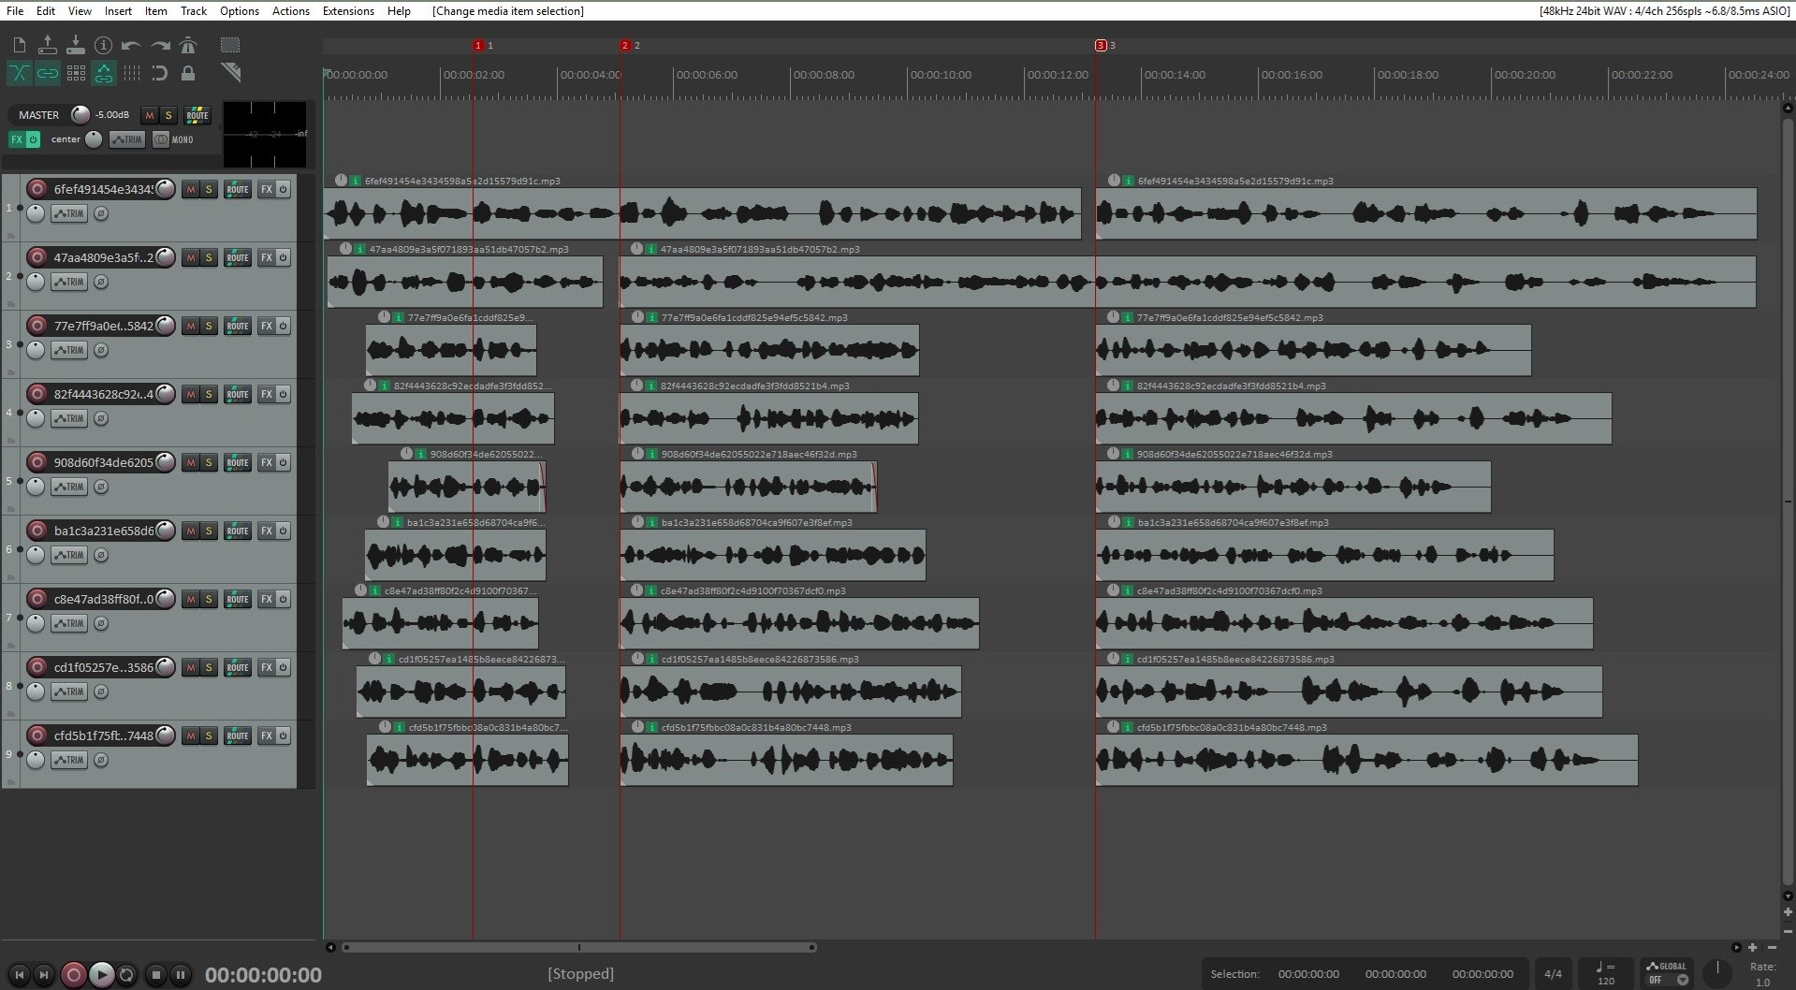
Task: Mute track 1 with M button
Action: pyautogui.click(x=191, y=189)
